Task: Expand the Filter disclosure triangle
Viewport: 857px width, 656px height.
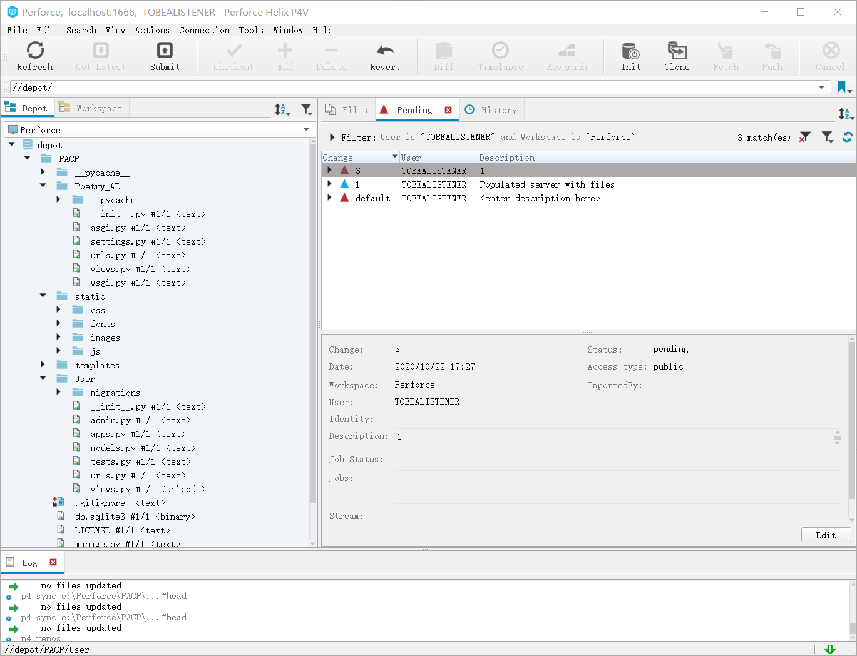Action: (x=332, y=137)
